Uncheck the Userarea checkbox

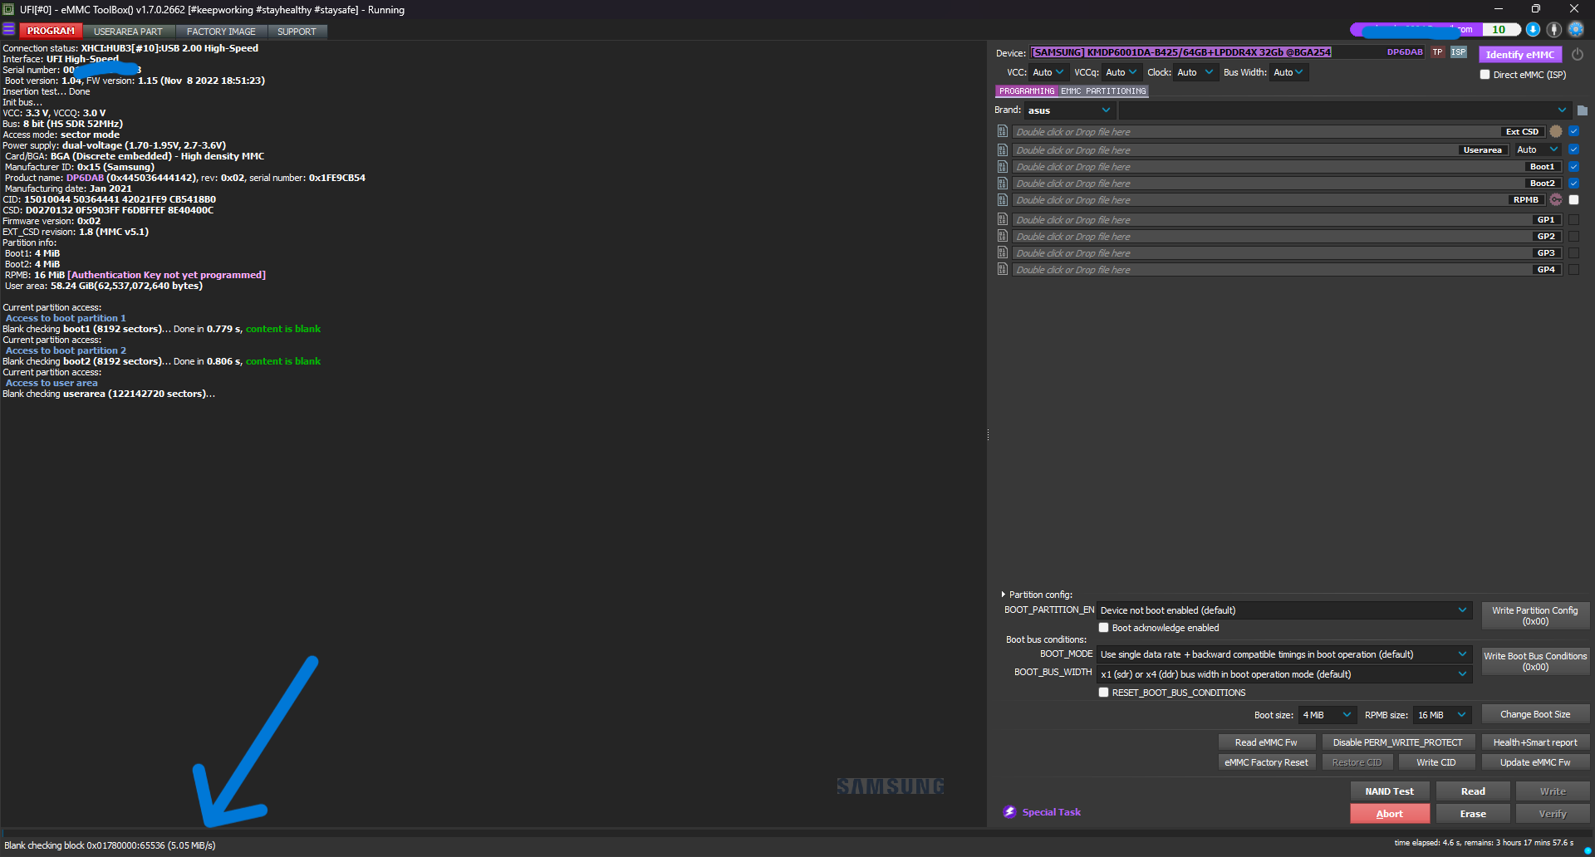click(x=1573, y=149)
